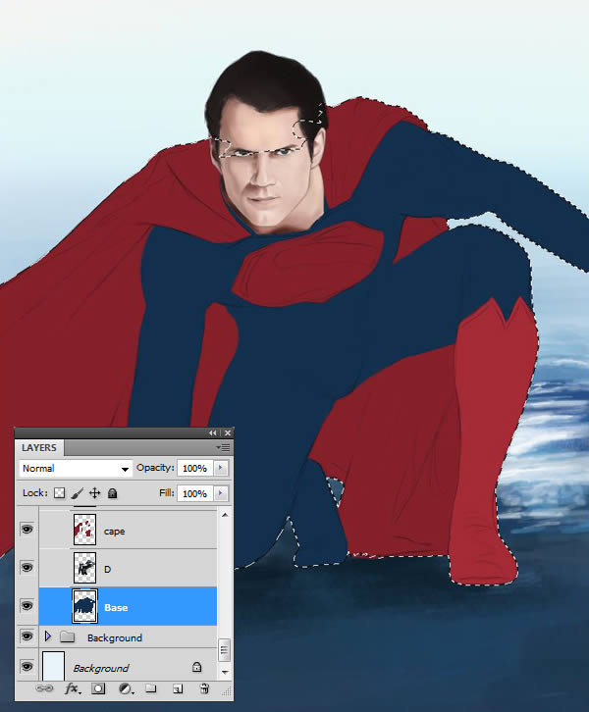The width and height of the screenshot is (589, 712).
Task: Hide the Base layer
Action: click(27, 606)
